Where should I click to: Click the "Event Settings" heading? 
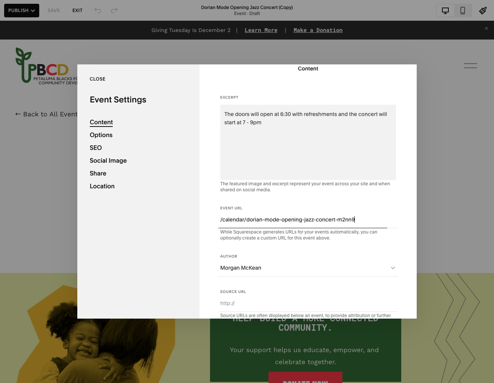click(x=118, y=99)
